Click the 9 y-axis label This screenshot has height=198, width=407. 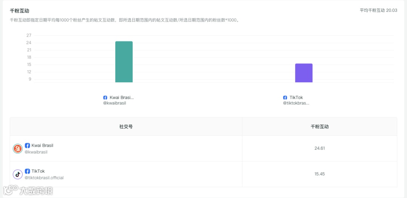30,79
